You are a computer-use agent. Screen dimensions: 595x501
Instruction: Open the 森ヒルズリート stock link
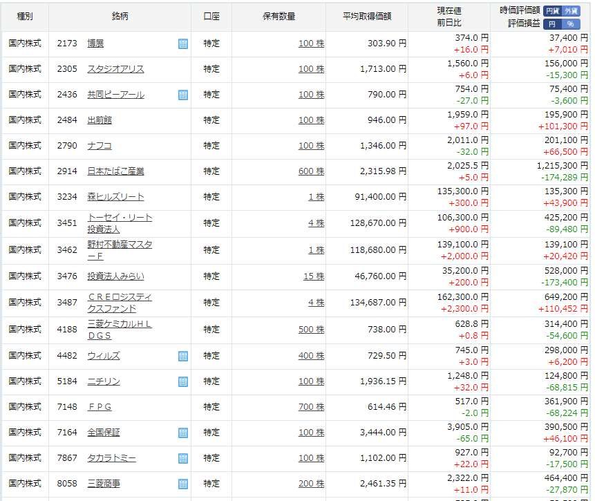[x=115, y=197]
